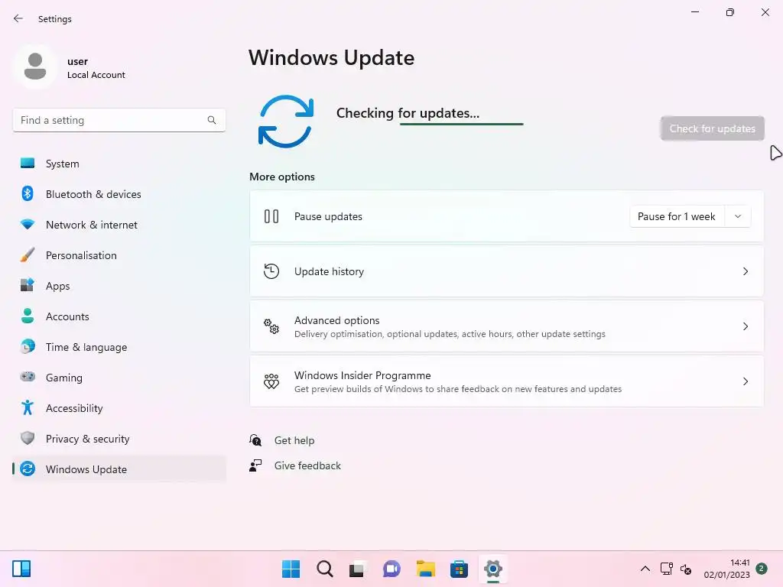Click the System monitor icon
The image size is (783, 587).
pos(28,164)
